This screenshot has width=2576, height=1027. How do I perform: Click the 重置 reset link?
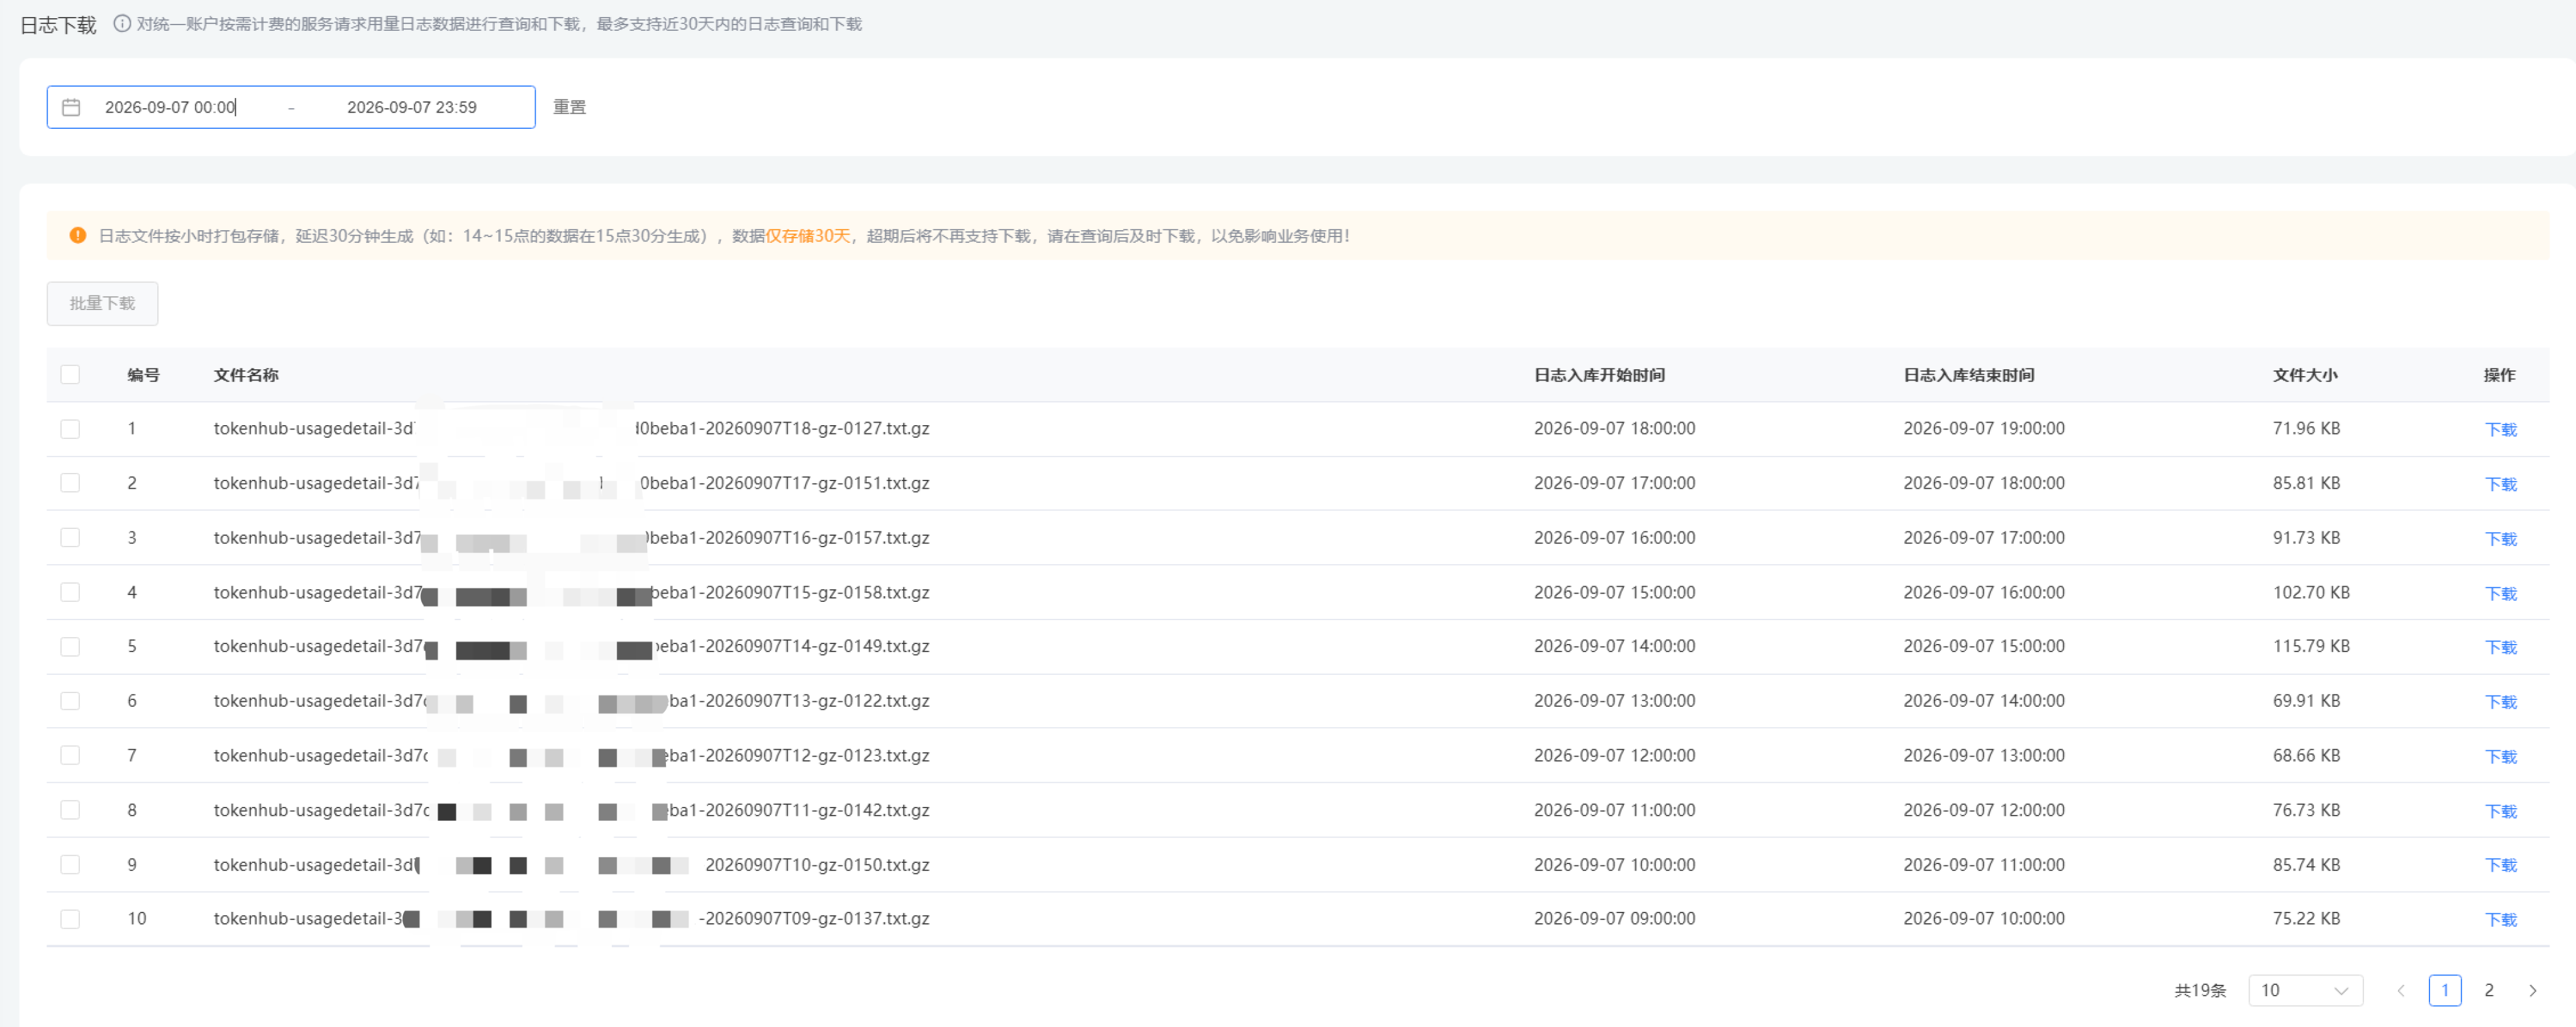click(570, 107)
